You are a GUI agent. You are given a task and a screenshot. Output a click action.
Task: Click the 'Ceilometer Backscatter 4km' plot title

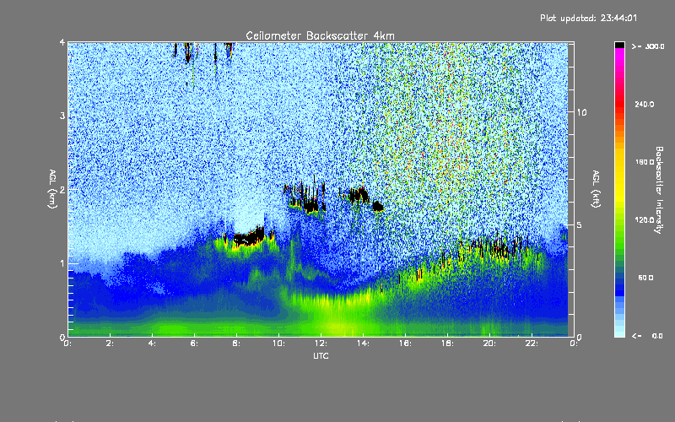click(x=320, y=35)
